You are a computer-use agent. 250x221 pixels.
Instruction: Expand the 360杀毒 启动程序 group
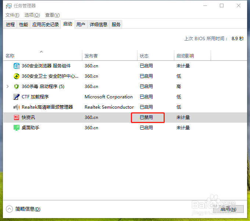7,87
